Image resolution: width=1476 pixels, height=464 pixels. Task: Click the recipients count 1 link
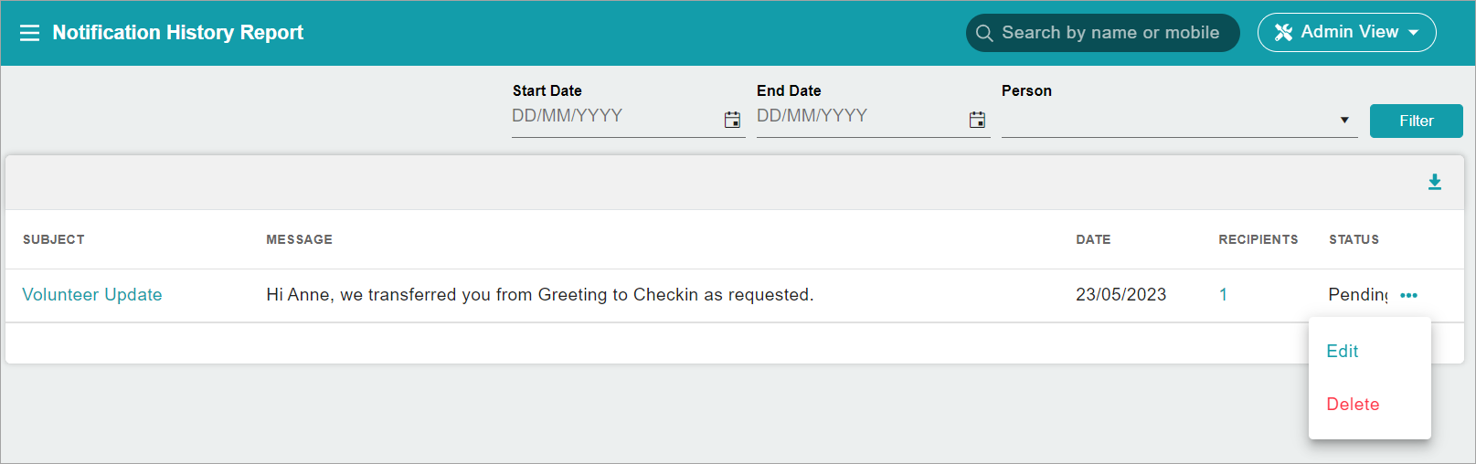1223,295
